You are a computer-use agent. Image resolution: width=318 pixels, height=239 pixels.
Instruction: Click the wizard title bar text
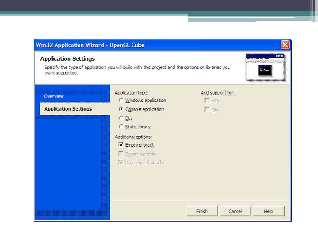90,45
